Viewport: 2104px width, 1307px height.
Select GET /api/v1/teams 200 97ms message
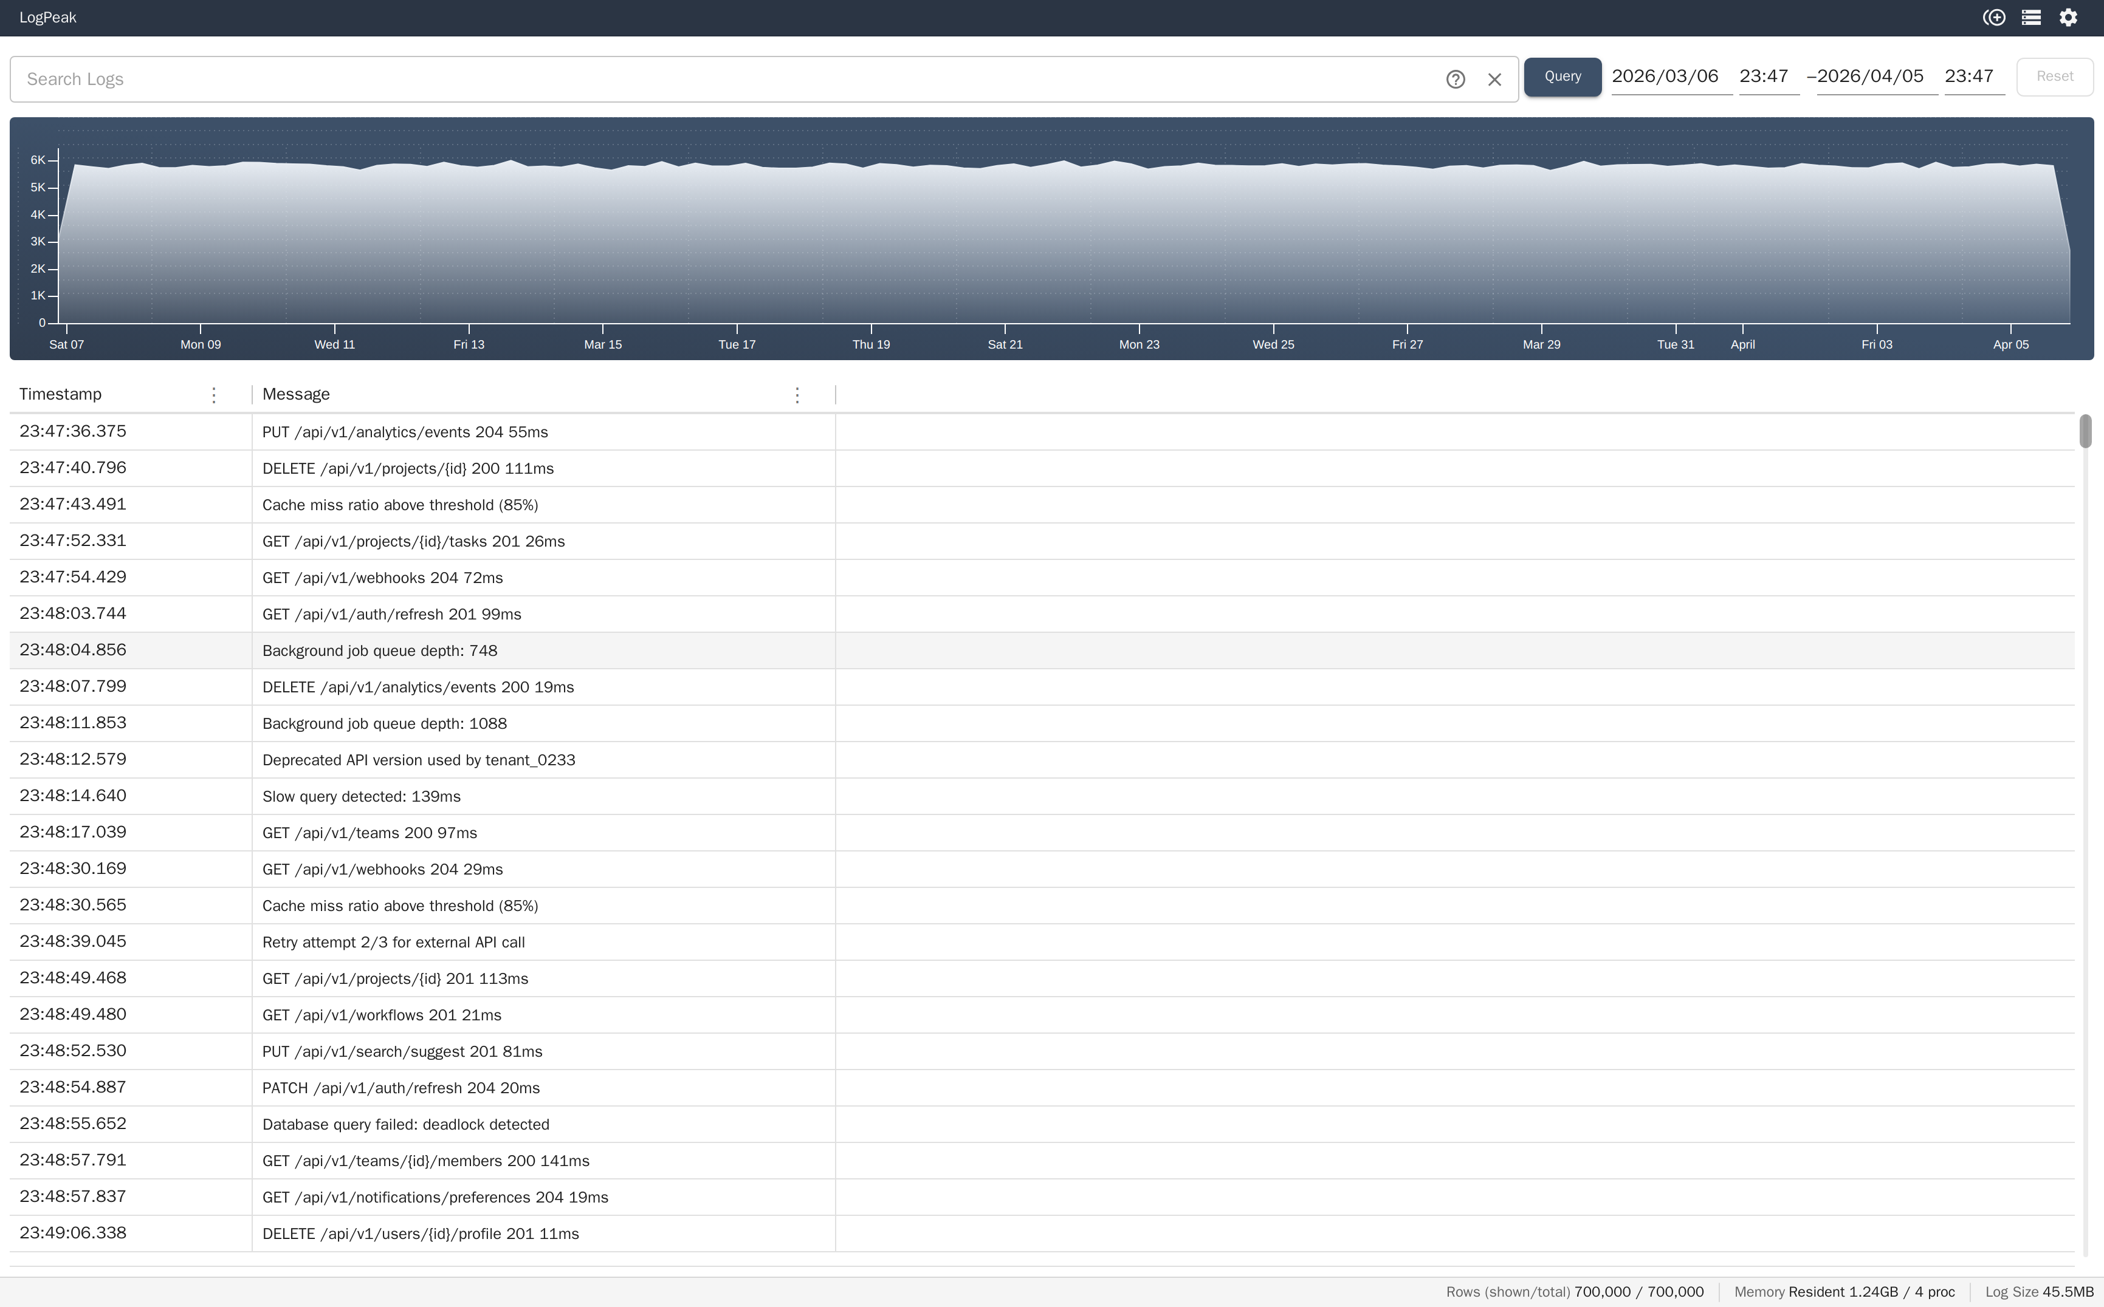(x=370, y=833)
